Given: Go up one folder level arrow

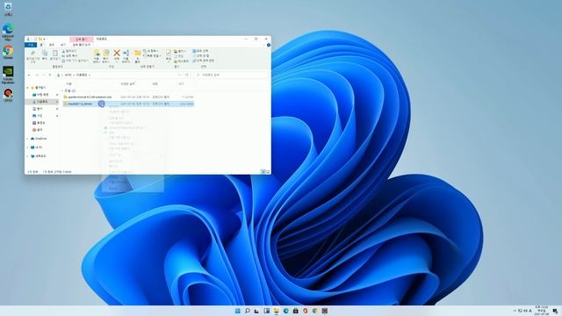Looking at the screenshot, I should [x=50, y=75].
